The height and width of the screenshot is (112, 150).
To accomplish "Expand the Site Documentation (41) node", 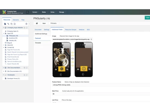I will (x=4, y=71).
